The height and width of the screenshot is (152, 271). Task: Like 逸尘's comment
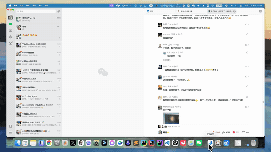247,87
